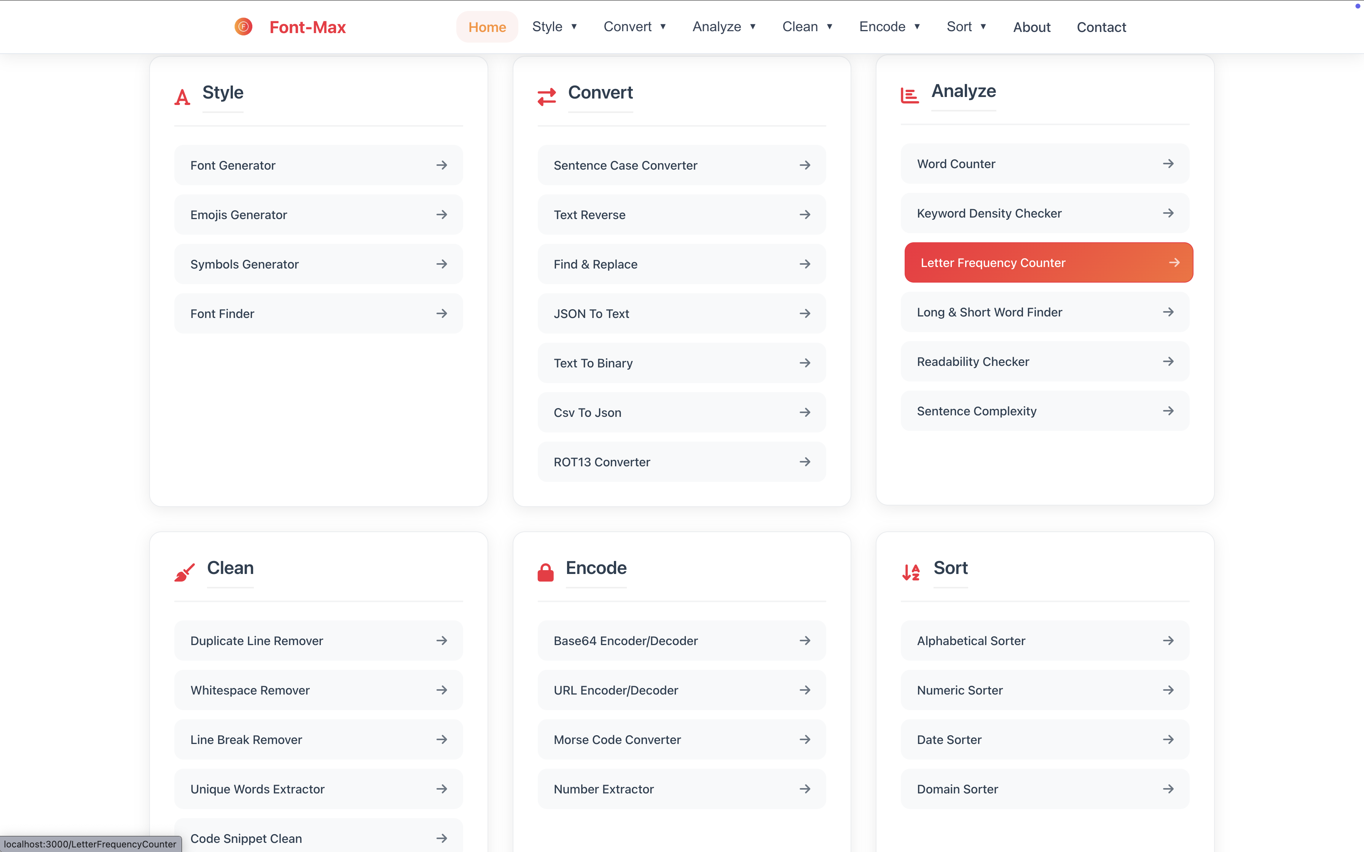
Task: Go to the About page
Action: tap(1032, 27)
